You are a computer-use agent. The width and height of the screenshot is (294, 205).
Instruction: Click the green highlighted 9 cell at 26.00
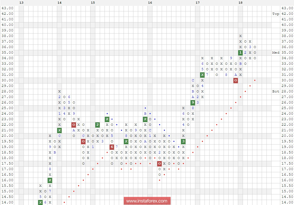coord(193,102)
